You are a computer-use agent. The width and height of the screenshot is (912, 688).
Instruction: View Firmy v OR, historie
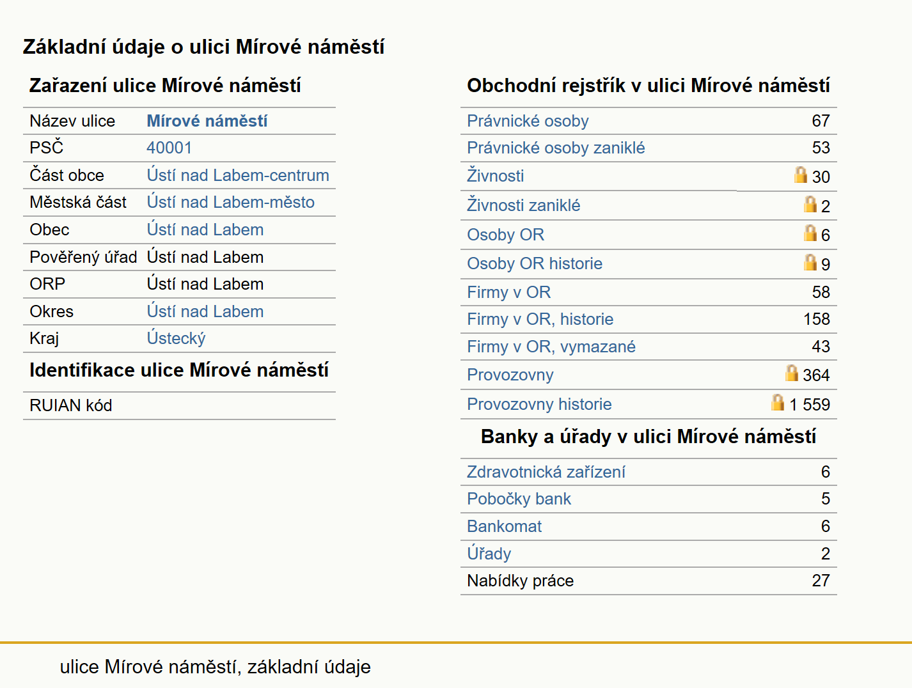click(x=540, y=319)
